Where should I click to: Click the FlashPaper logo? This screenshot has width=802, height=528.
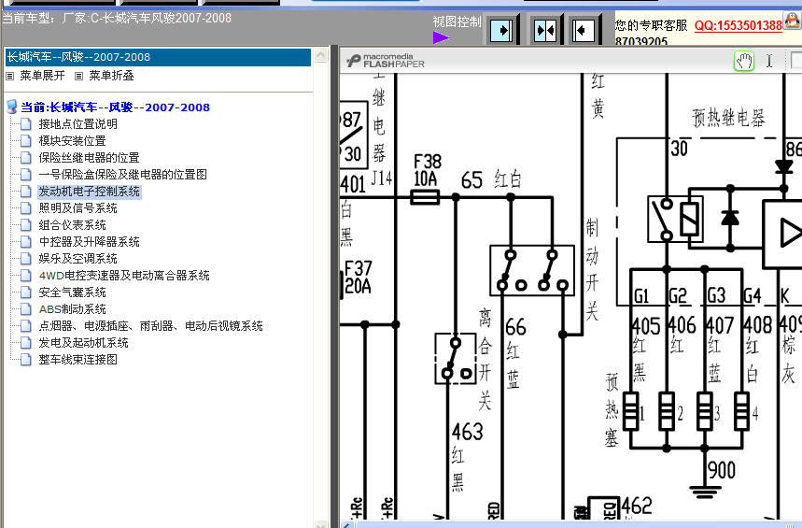tap(386, 61)
